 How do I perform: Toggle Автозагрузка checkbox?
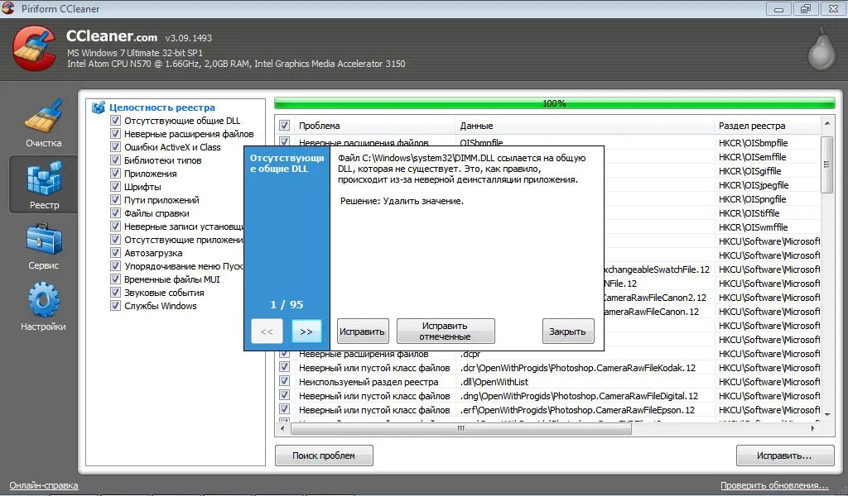[115, 253]
